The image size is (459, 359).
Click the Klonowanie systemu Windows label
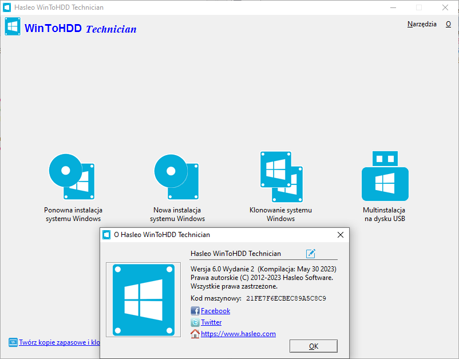tap(280, 214)
